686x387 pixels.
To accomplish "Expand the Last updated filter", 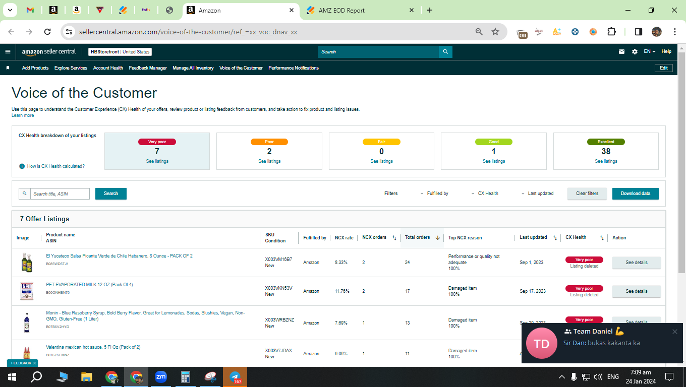I will [537, 193].
